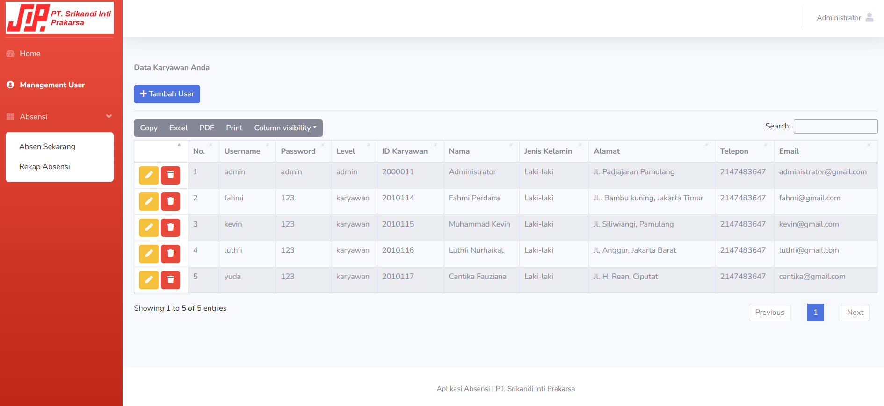Edit the yuda user row
The height and width of the screenshot is (406, 884).
tap(149, 280)
